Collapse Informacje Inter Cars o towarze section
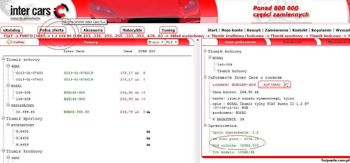350x163 pixels. [x=205, y=78]
